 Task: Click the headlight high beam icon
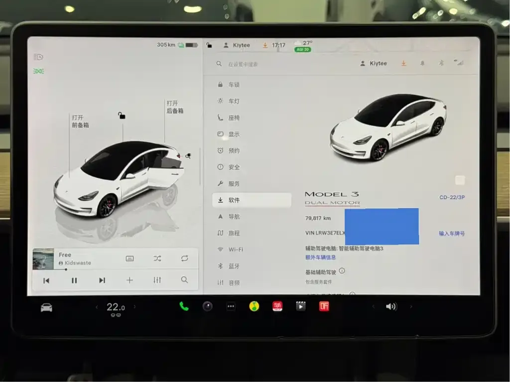click(38, 57)
